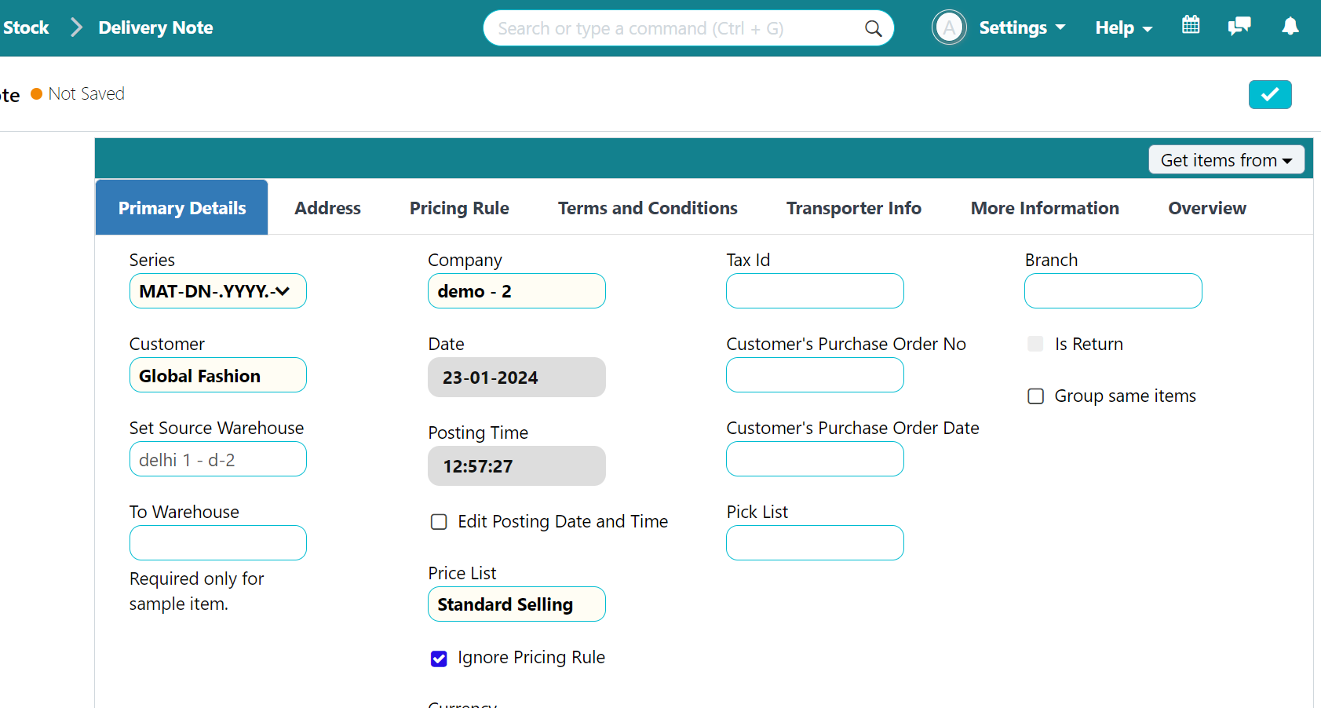Viewport: 1321px width, 708px height.
Task: Switch to the Primary Details tab
Action: pyautogui.click(x=182, y=208)
